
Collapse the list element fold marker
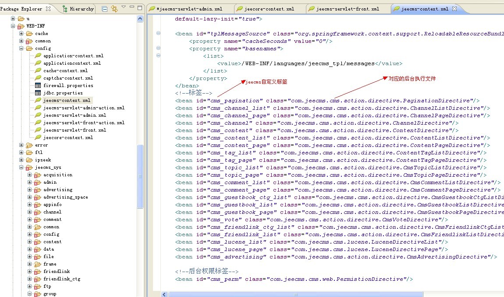coord(158,55)
